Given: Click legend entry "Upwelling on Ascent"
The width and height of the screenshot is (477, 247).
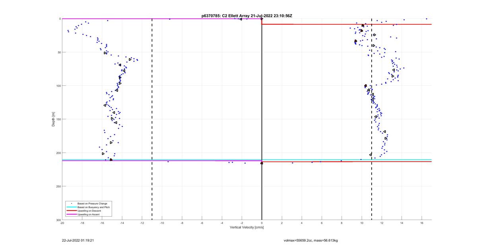Looking at the screenshot, I should click(89, 214).
